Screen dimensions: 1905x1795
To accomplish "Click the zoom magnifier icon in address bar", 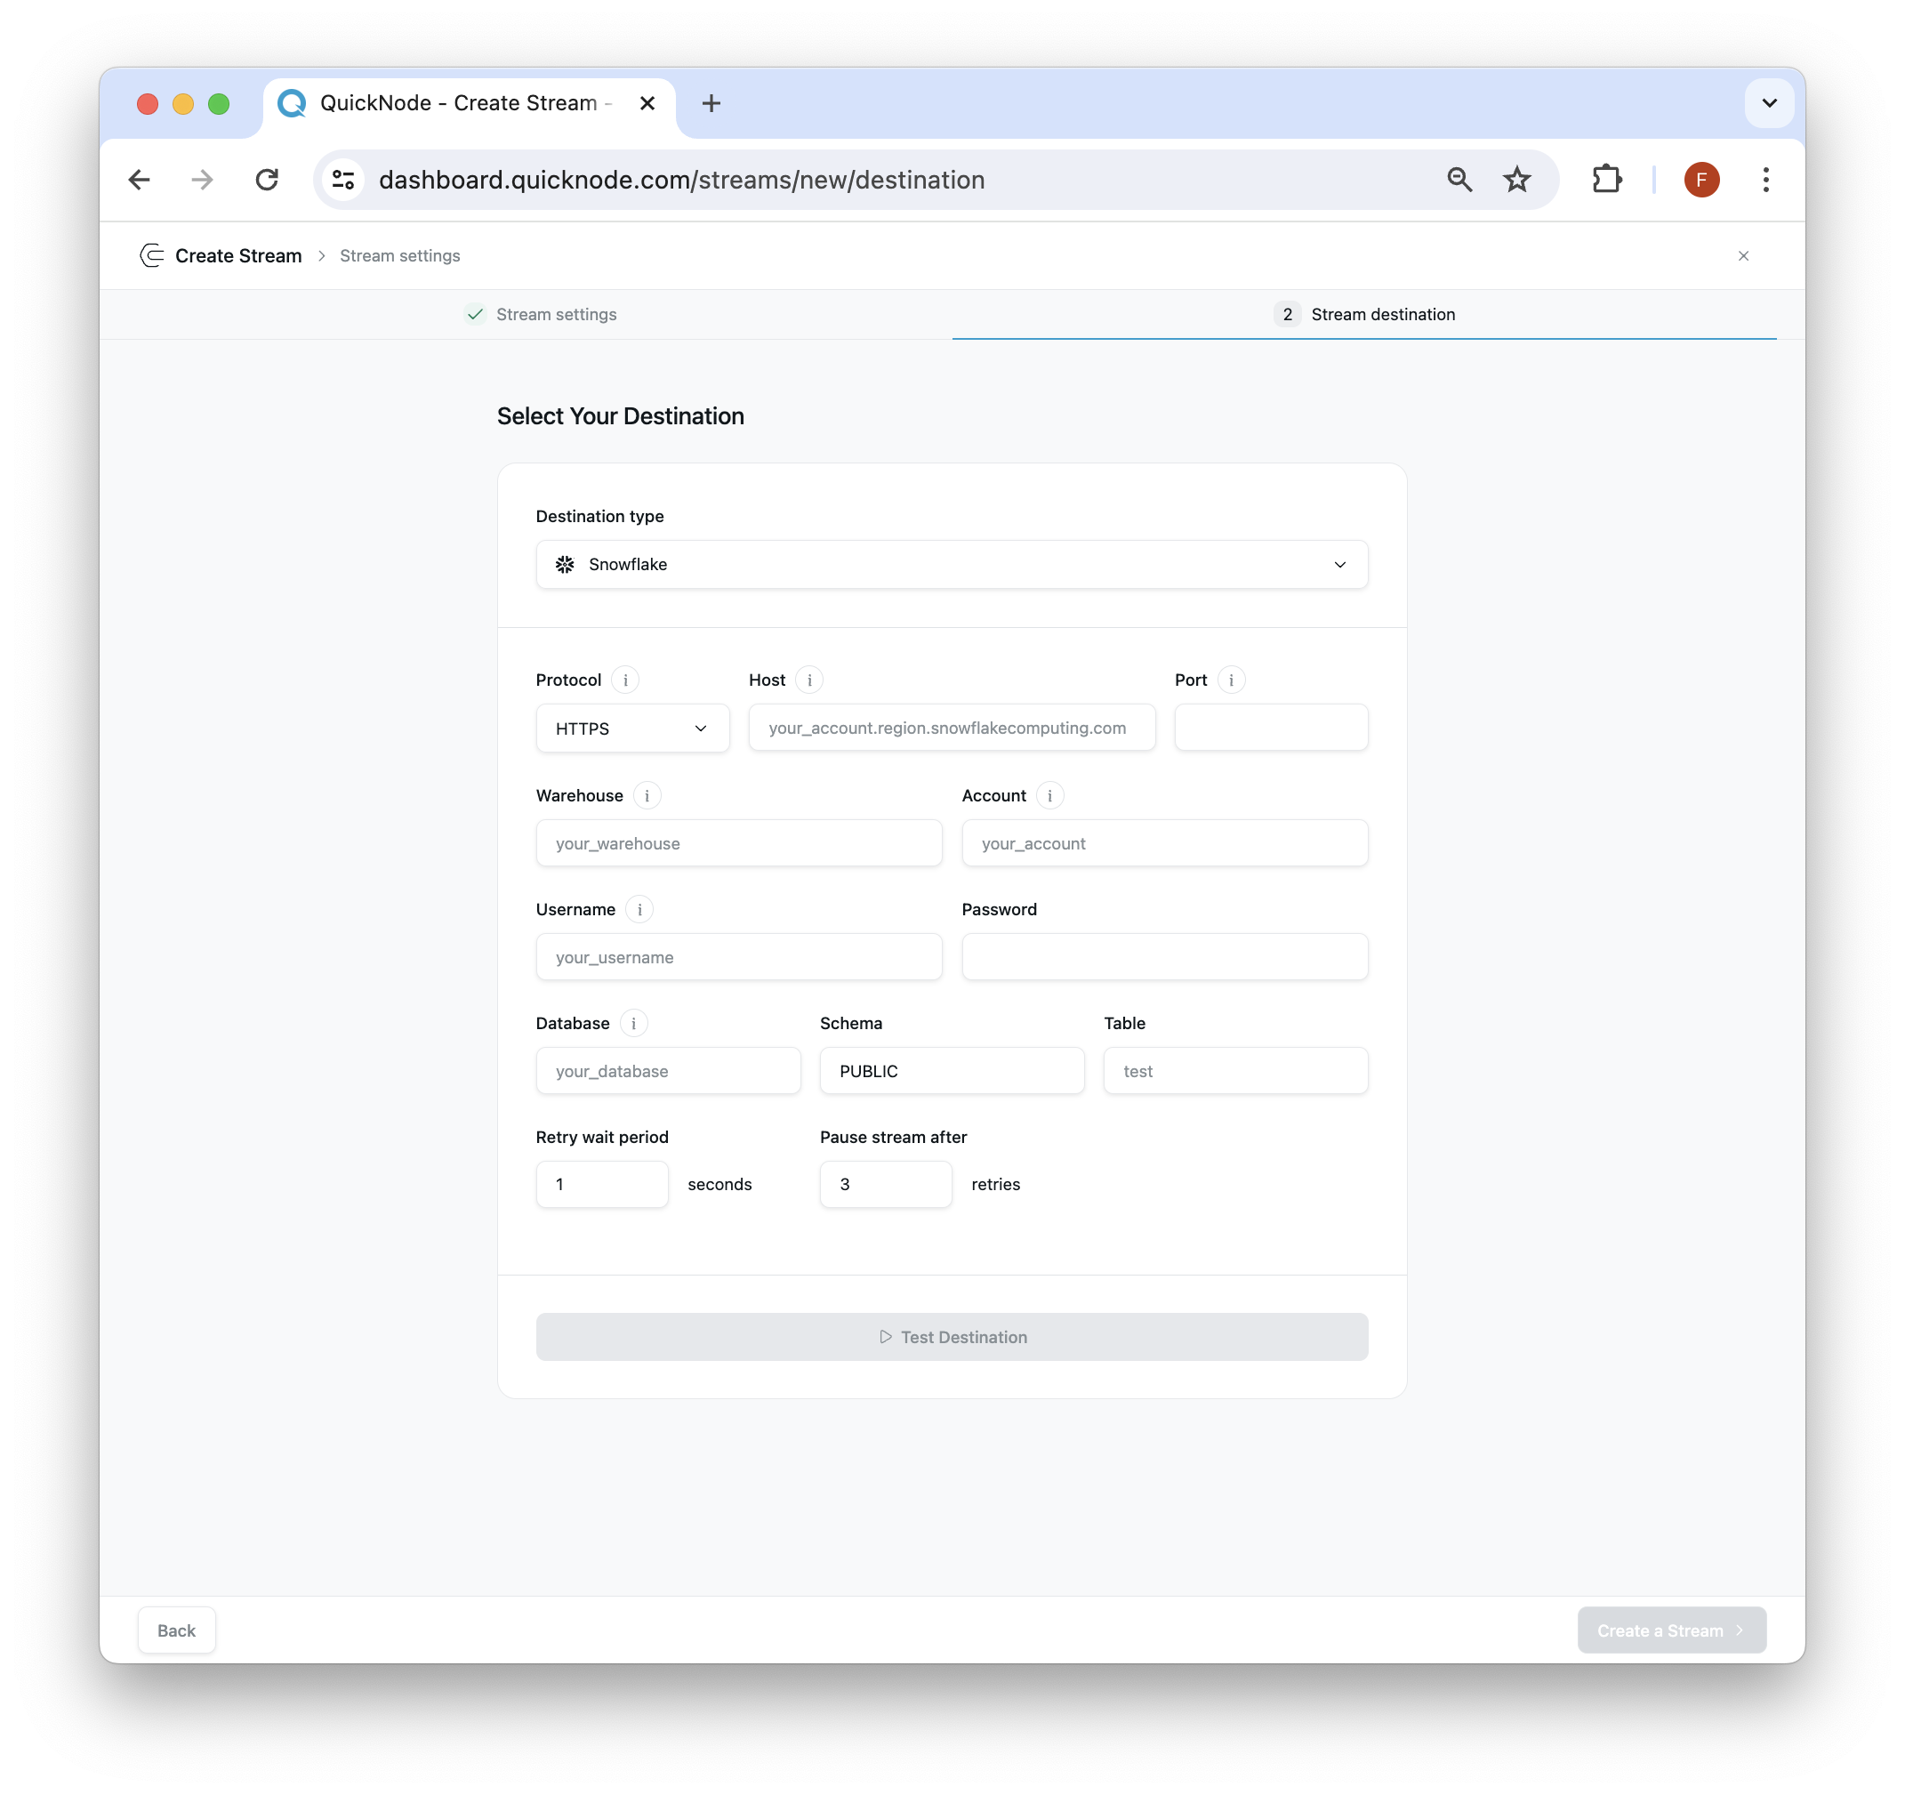I will [x=1459, y=179].
